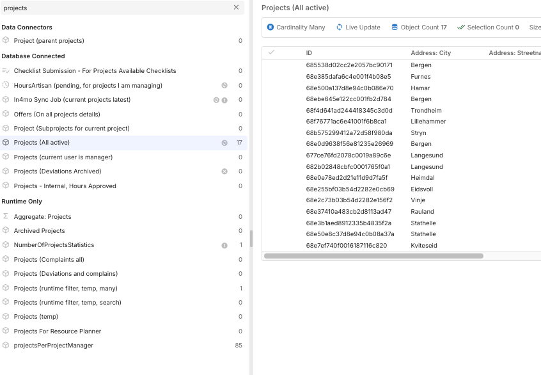Sort by the ID column header
The width and height of the screenshot is (541, 375).
[x=309, y=53]
